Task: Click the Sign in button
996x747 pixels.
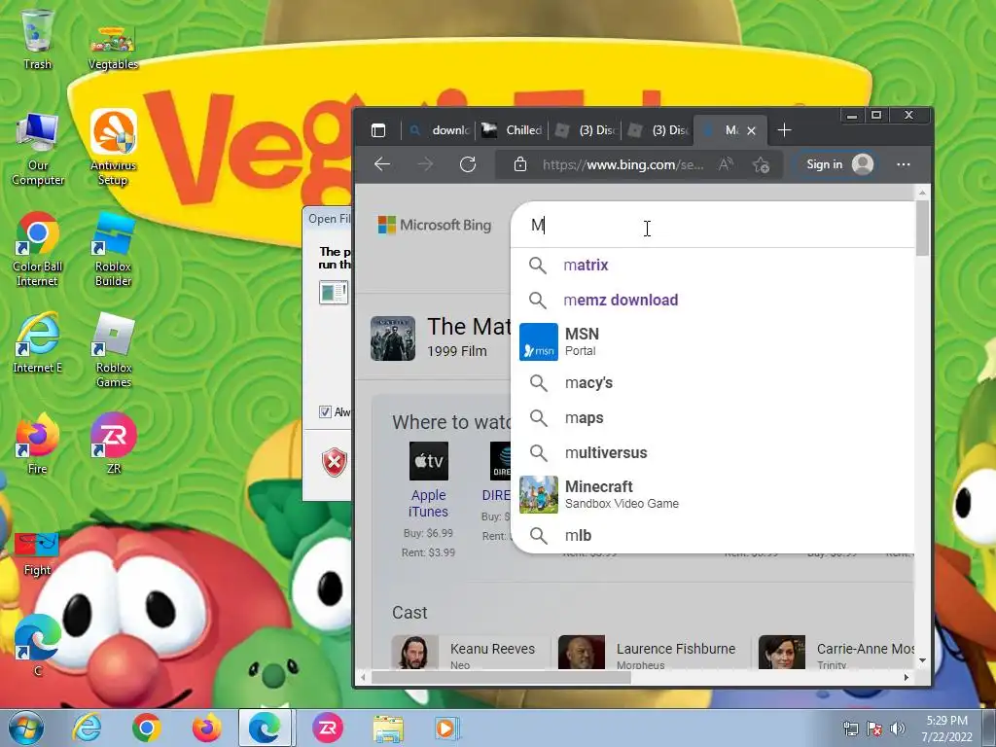Action: pyautogui.click(x=837, y=164)
